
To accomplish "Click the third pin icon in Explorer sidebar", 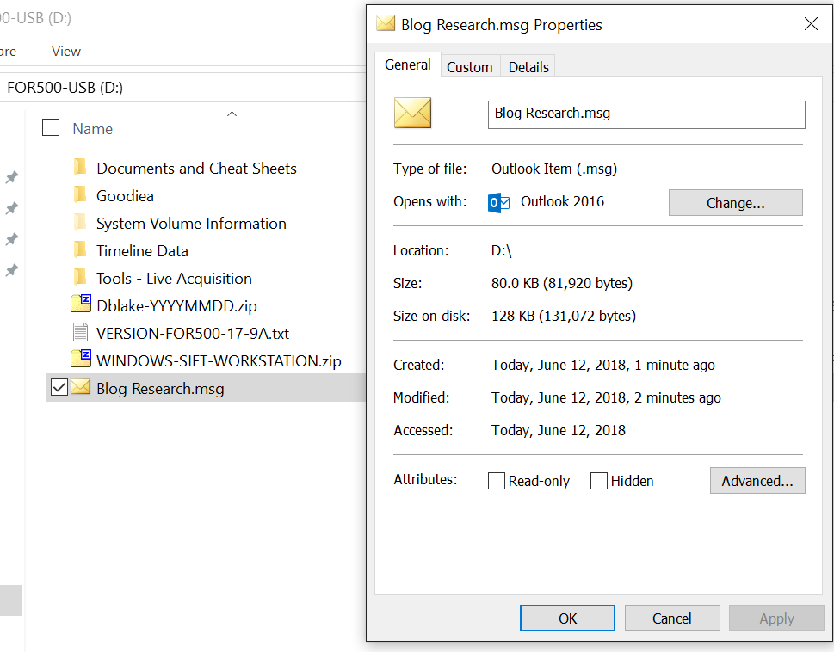I will 12,240.
